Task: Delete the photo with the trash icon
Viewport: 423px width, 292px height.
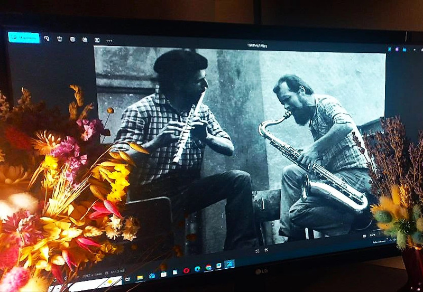Action: pos(60,39)
